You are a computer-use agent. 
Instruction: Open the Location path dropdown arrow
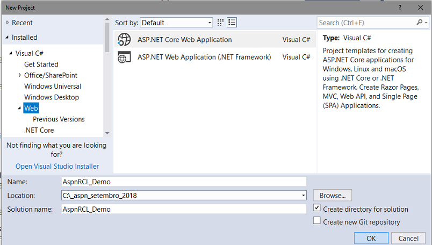click(x=303, y=196)
